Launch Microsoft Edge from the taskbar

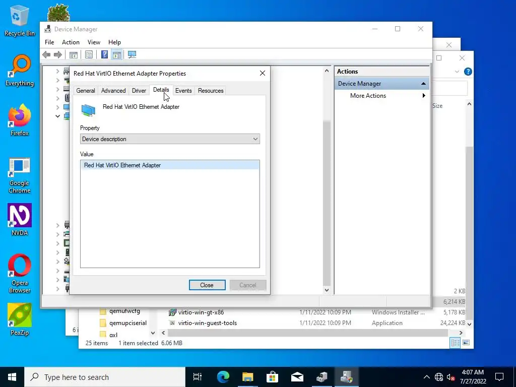pyautogui.click(x=223, y=377)
